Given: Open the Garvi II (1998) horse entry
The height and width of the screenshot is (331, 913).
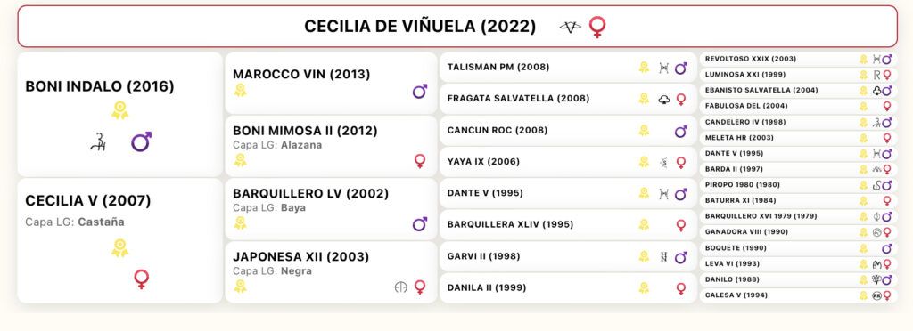Looking at the screenshot, I should tap(568, 256).
